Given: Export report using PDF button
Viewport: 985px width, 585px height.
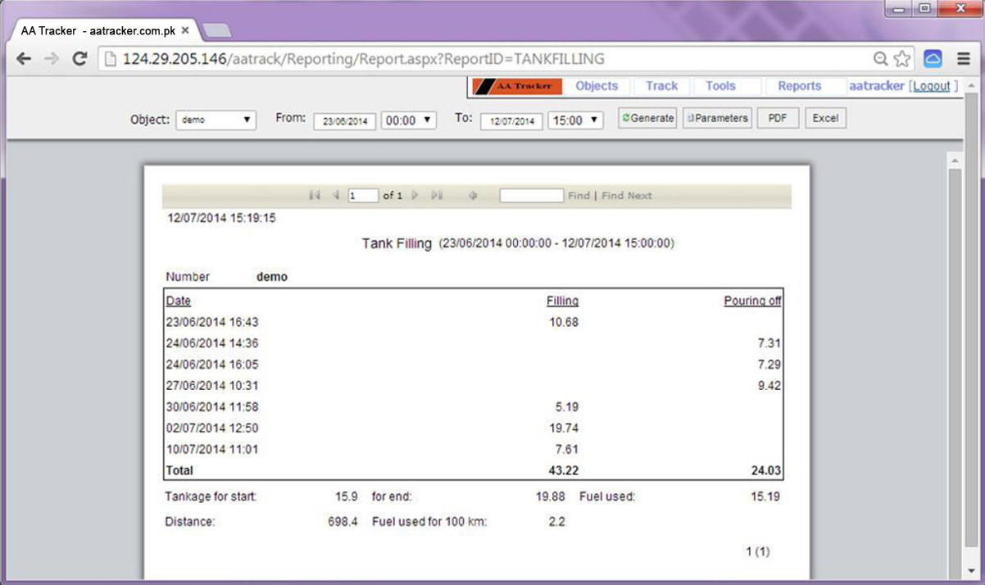Looking at the screenshot, I should coord(777,118).
